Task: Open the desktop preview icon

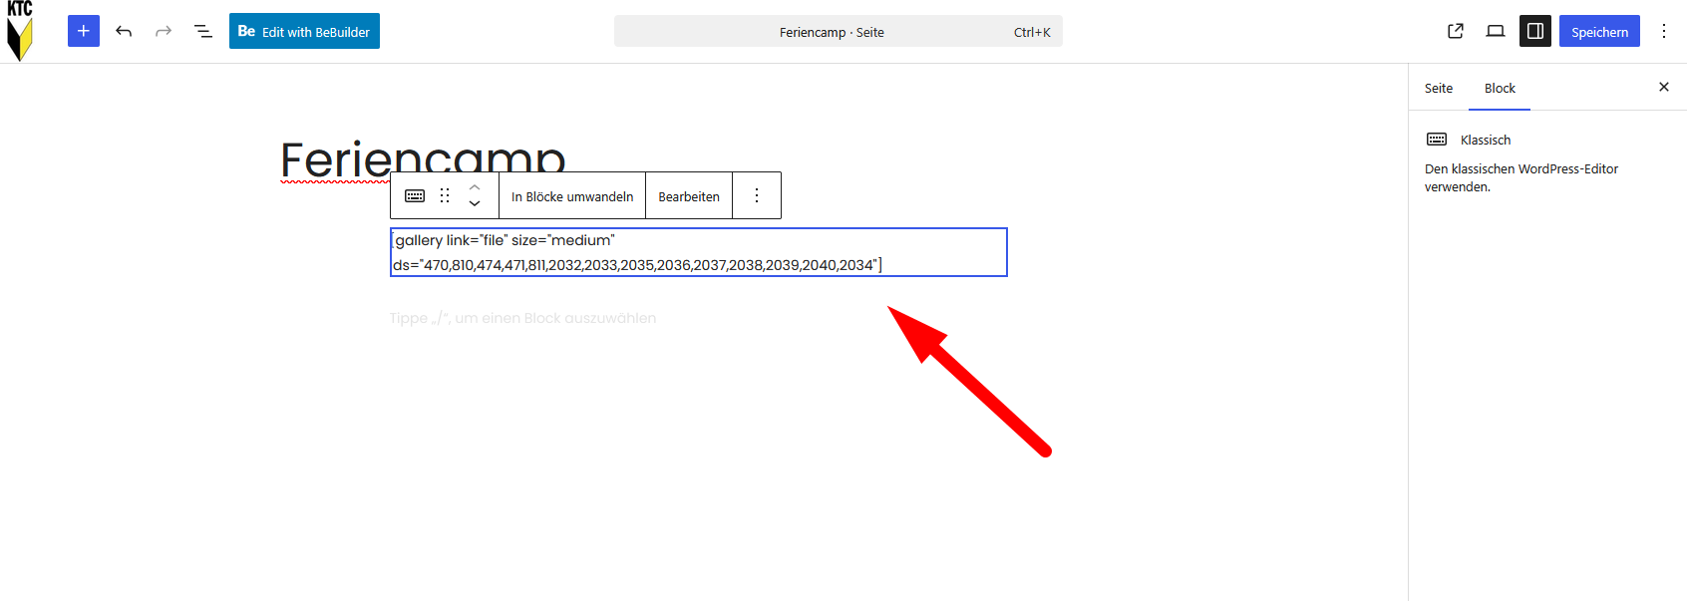Action: coord(1496,31)
